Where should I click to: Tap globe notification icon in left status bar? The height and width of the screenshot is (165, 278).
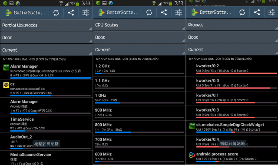point(18,3)
